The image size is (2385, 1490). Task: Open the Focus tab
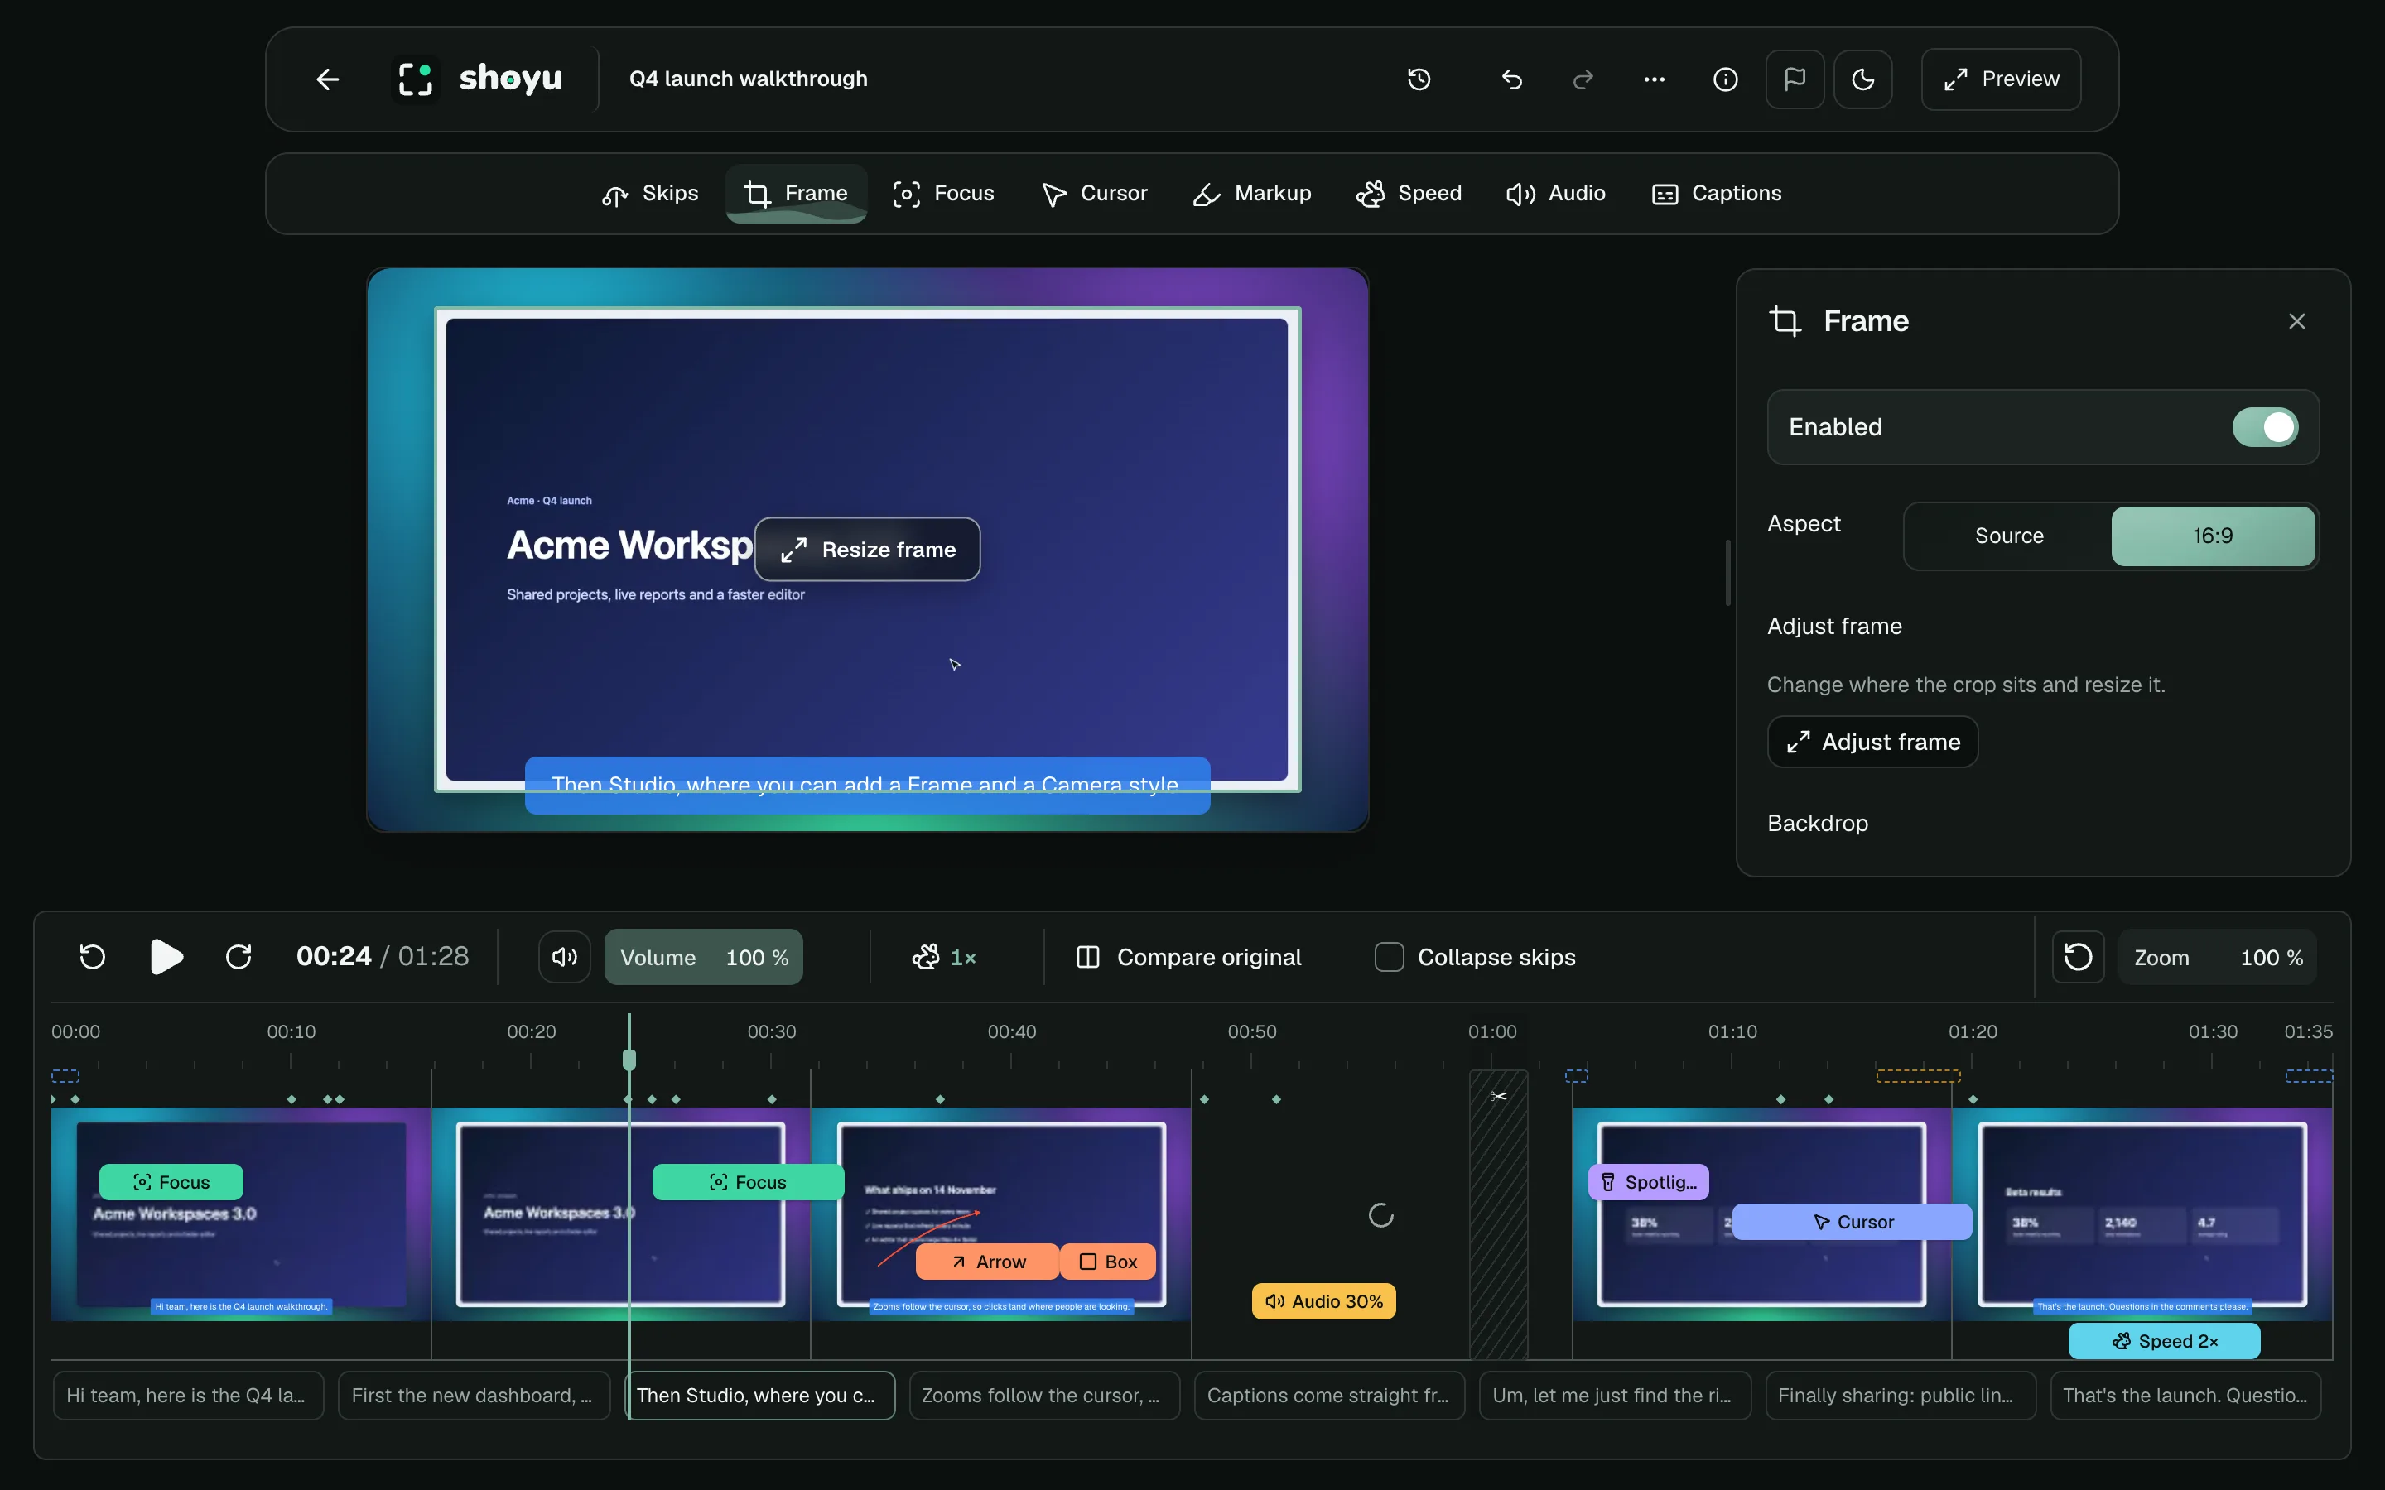(943, 193)
